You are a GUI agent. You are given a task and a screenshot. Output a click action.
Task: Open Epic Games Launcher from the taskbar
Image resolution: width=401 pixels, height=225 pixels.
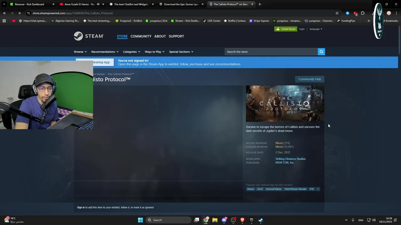(x=252, y=220)
